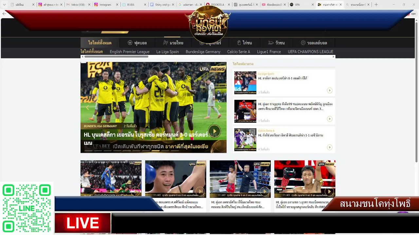Click the site logo at top center
This screenshot has width=419, height=235.
tap(208, 24)
